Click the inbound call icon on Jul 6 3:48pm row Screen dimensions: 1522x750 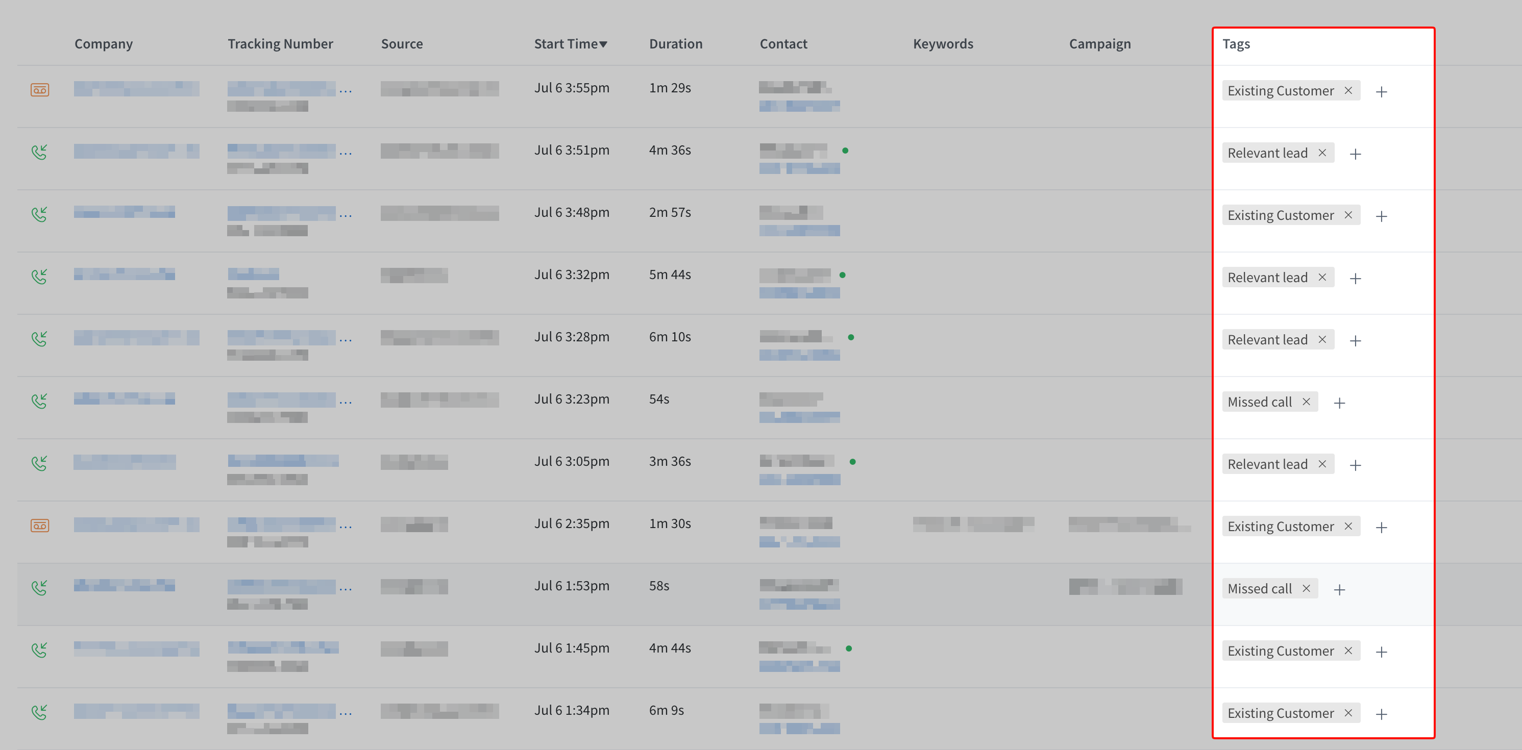40,214
